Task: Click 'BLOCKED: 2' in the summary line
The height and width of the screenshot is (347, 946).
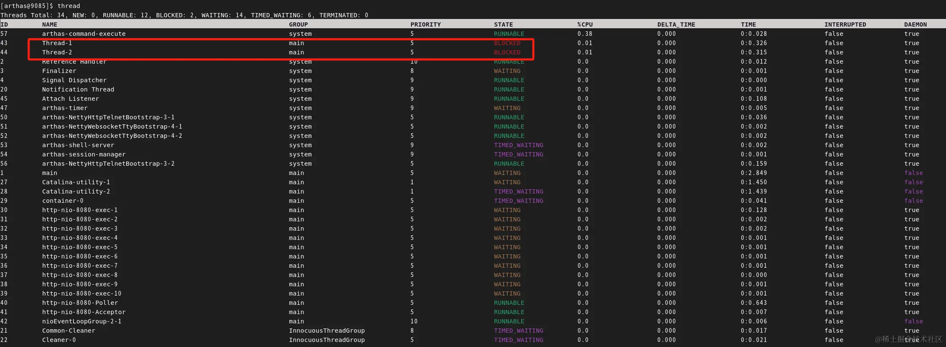Action: (x=175, y=15)
